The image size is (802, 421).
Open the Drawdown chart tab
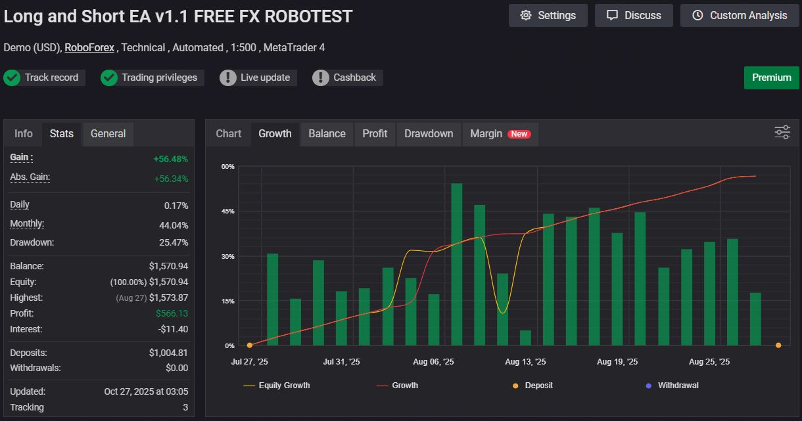point(429,134)
